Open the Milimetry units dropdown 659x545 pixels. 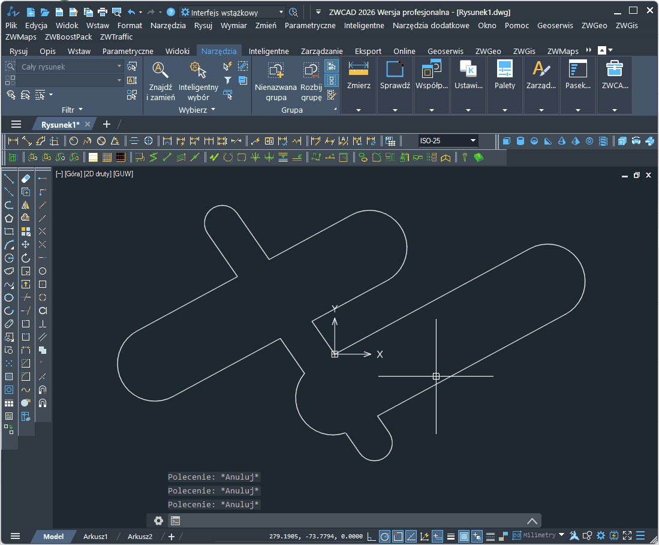click(561, 535)
